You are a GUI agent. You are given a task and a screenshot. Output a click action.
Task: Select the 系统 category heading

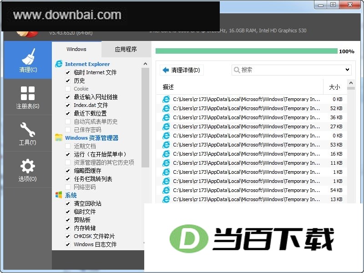tap(71, 195)
